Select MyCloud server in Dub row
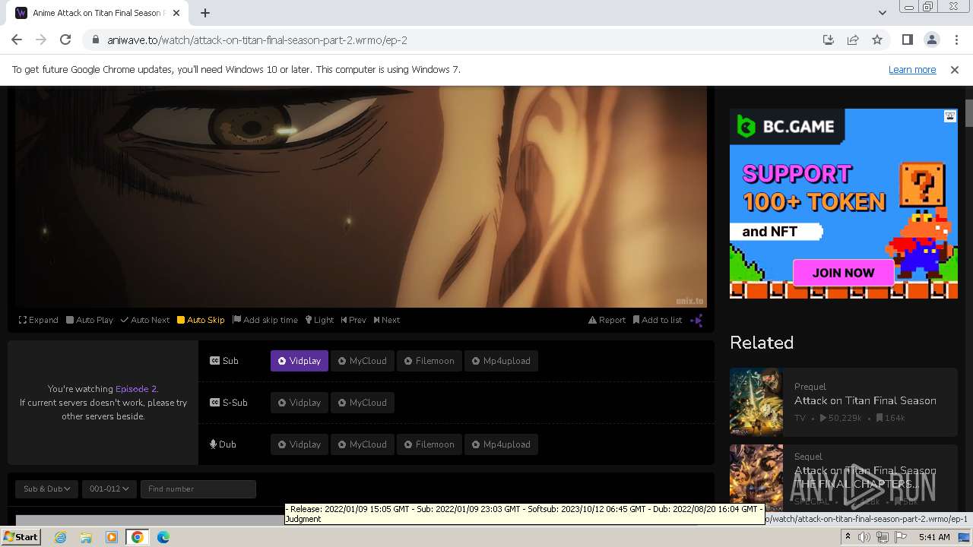Image resolution: width=973 pixels, height=547 pixels. [x=363, y=444]
